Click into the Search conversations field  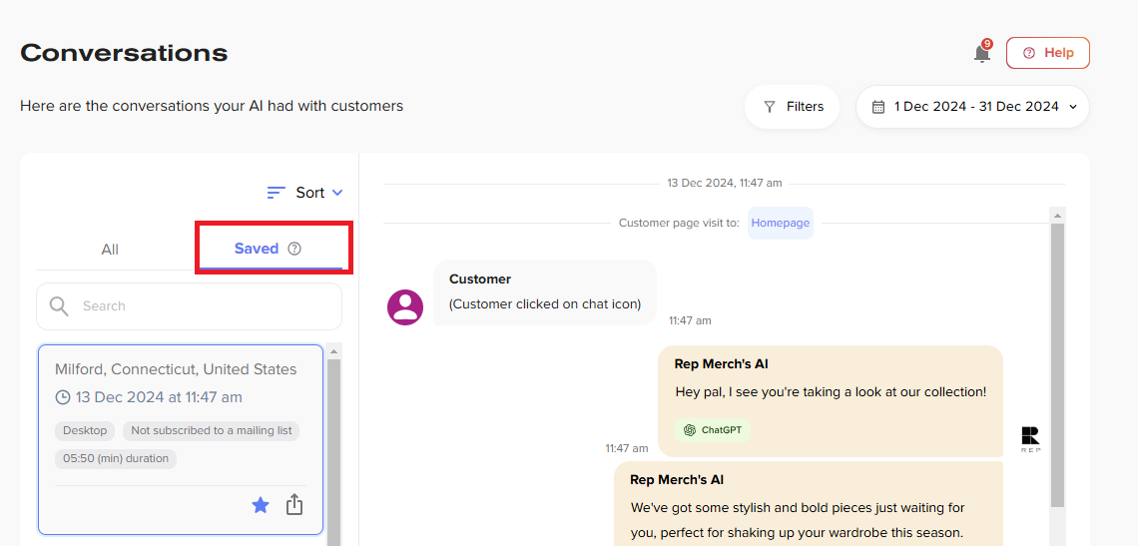189,306
